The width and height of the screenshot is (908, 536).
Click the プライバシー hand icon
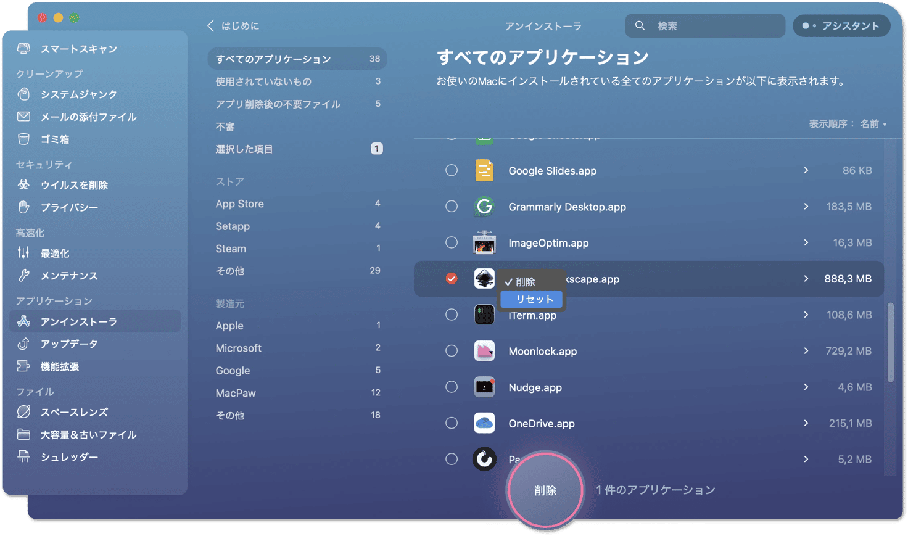click(23, 207)
